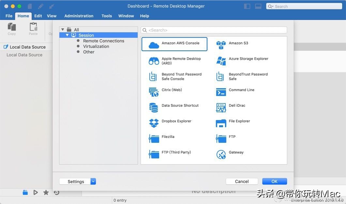Select the Dell iDrac icon
Image resolution: width=346 pixels, height=204 pixels.
221,108
